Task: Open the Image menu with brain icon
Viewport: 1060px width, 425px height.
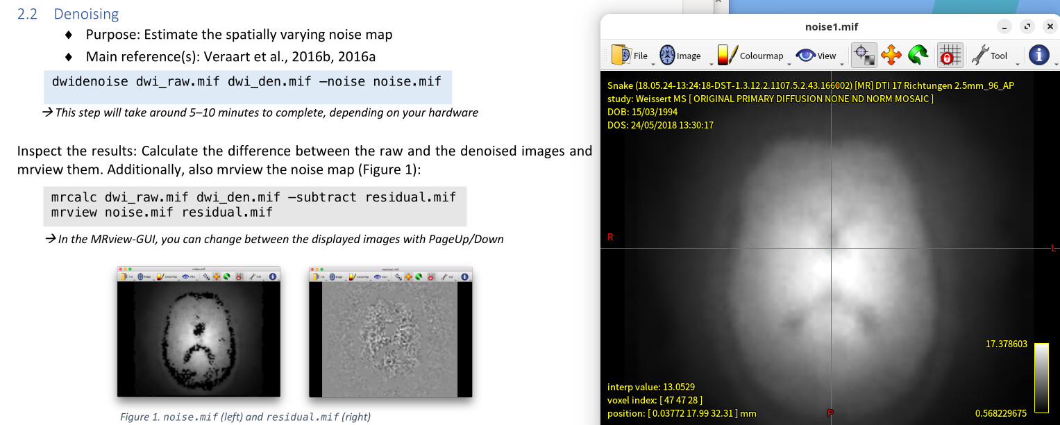Action: coord(680,55)
